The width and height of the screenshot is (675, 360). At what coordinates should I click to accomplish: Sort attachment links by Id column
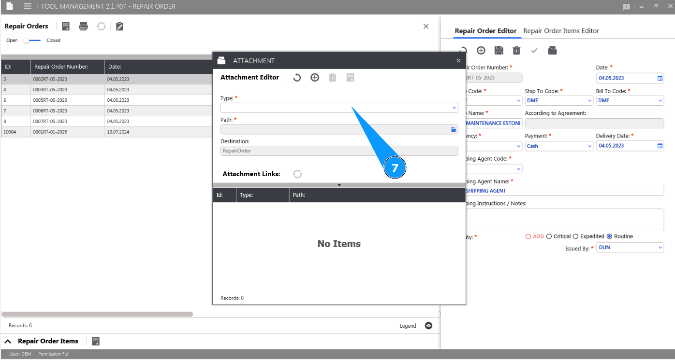point(224,195)
